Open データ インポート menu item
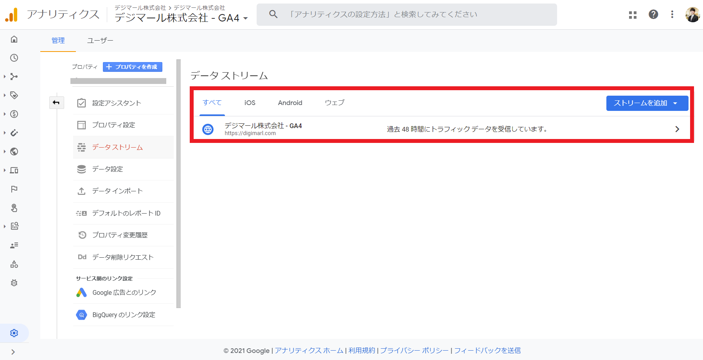The image size is (703, 360). [123, 191]
